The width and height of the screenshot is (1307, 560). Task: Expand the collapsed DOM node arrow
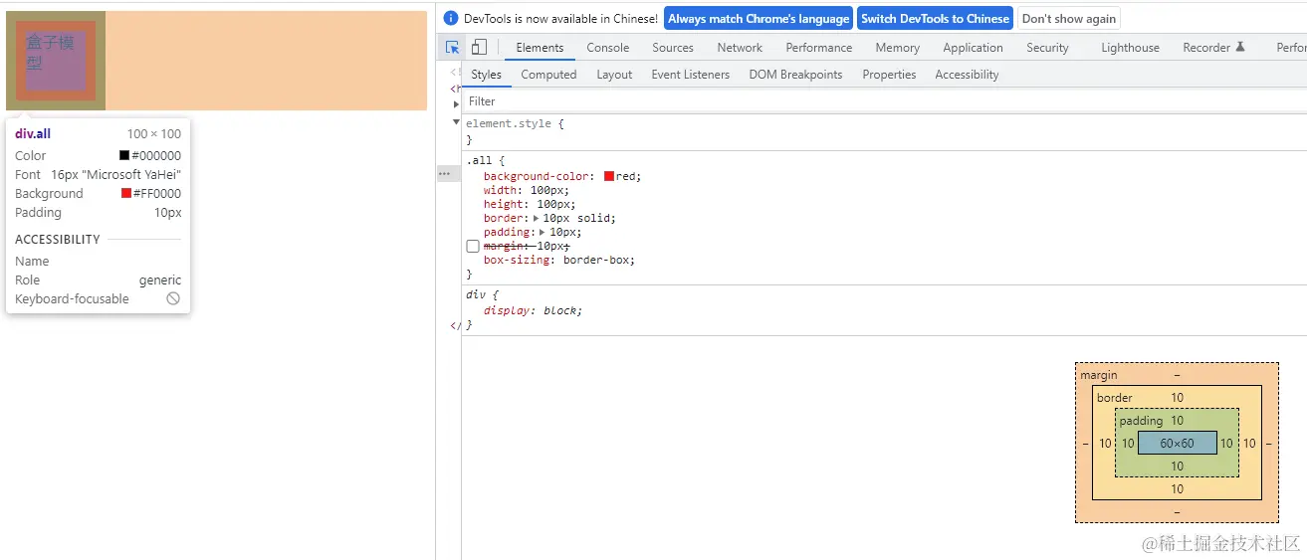pyautogui.click(x=456, y=103)
